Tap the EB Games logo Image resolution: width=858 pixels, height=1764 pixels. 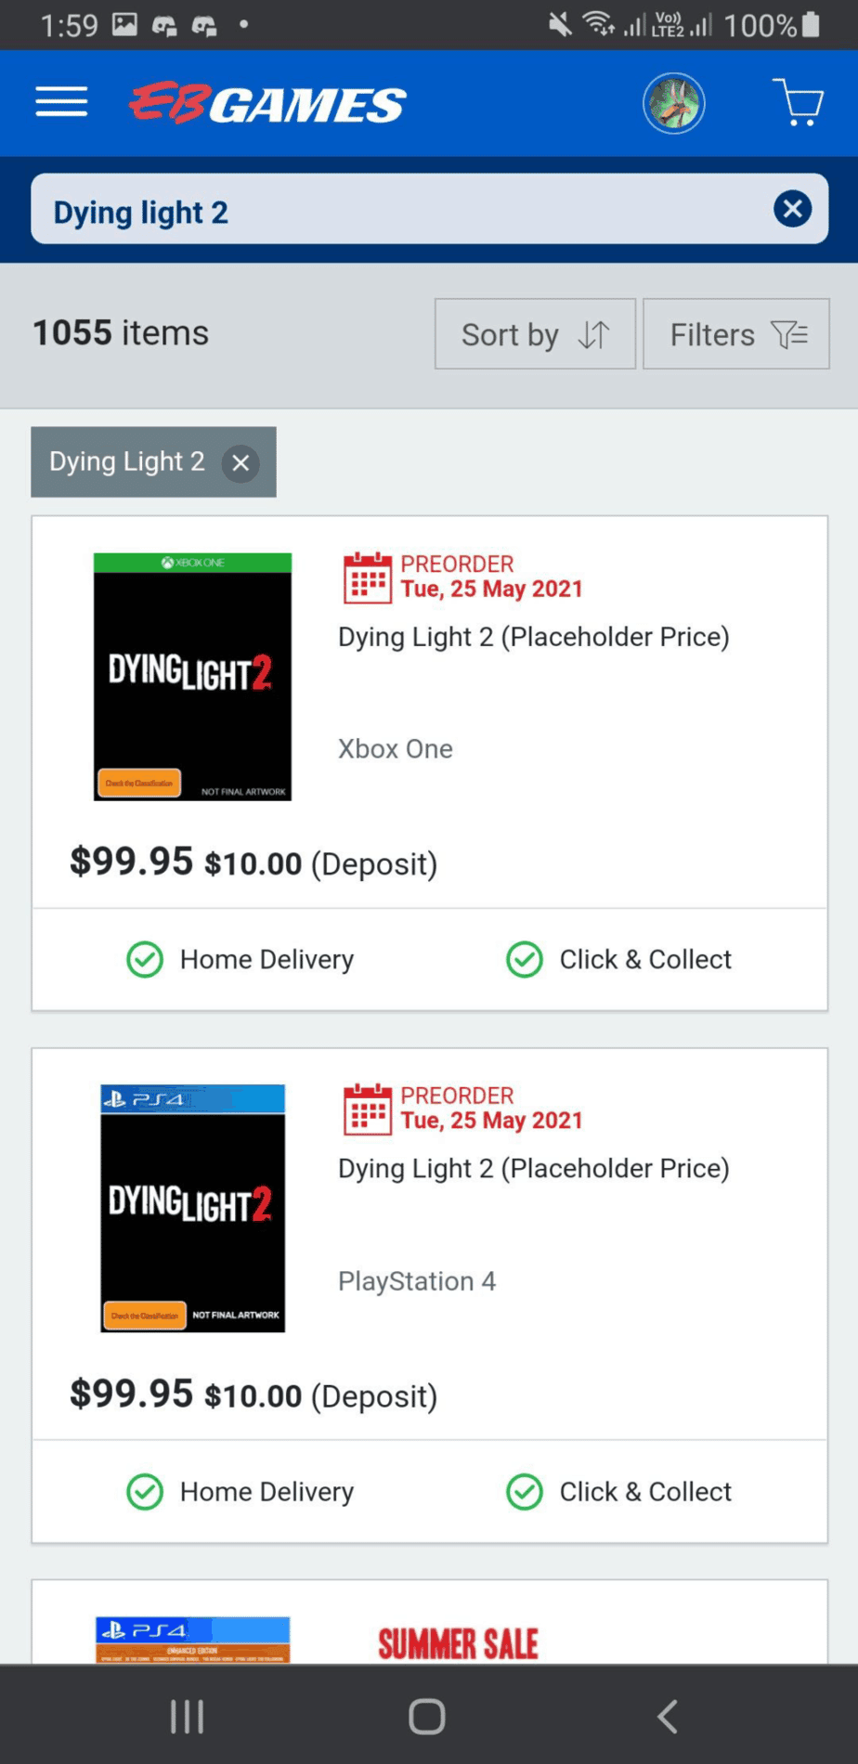pos(267,103)
